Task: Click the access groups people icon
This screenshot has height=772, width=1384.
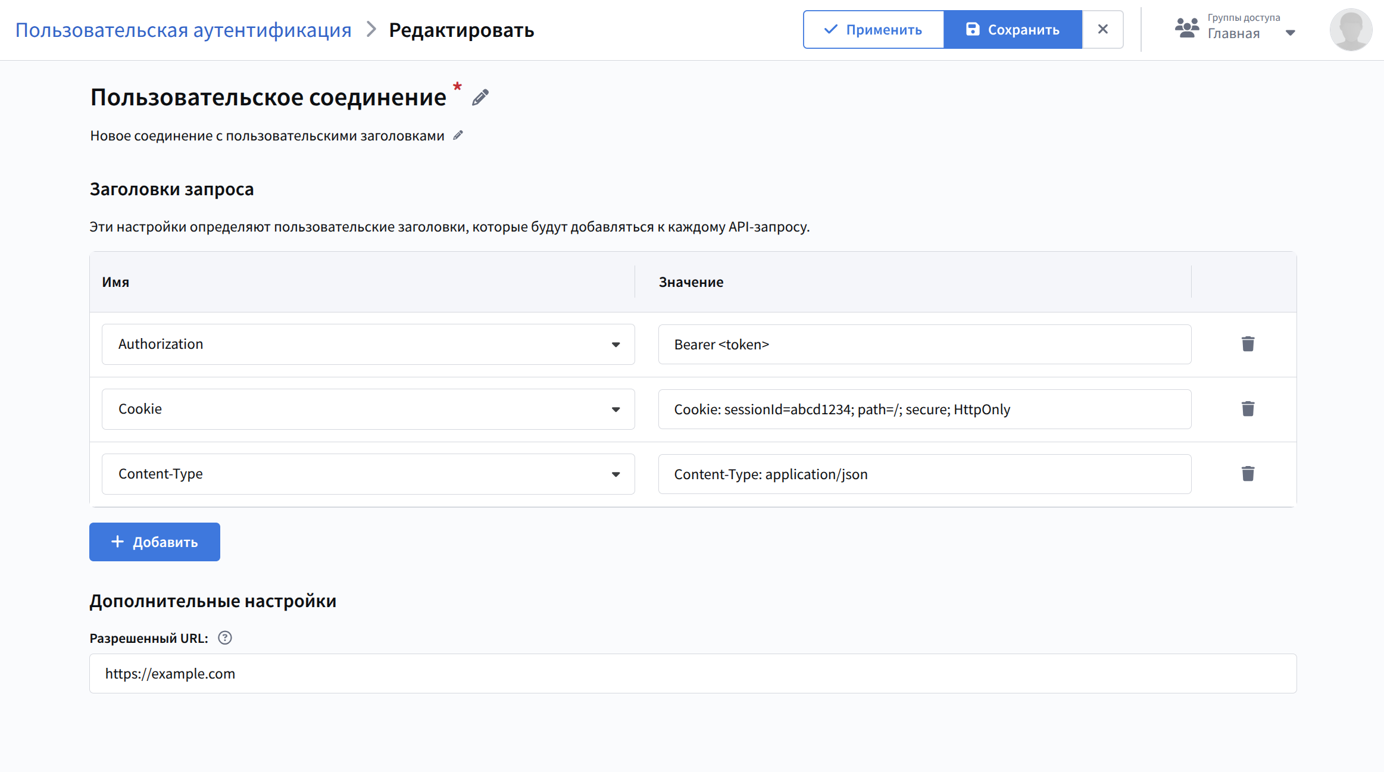Action: pos(1186,28)
